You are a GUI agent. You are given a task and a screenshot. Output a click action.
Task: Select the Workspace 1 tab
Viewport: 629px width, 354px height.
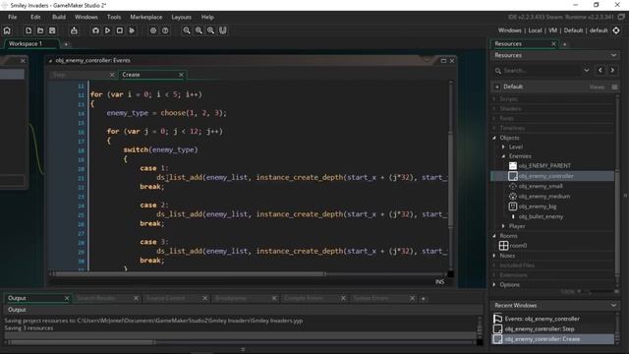tap(26, 43)
